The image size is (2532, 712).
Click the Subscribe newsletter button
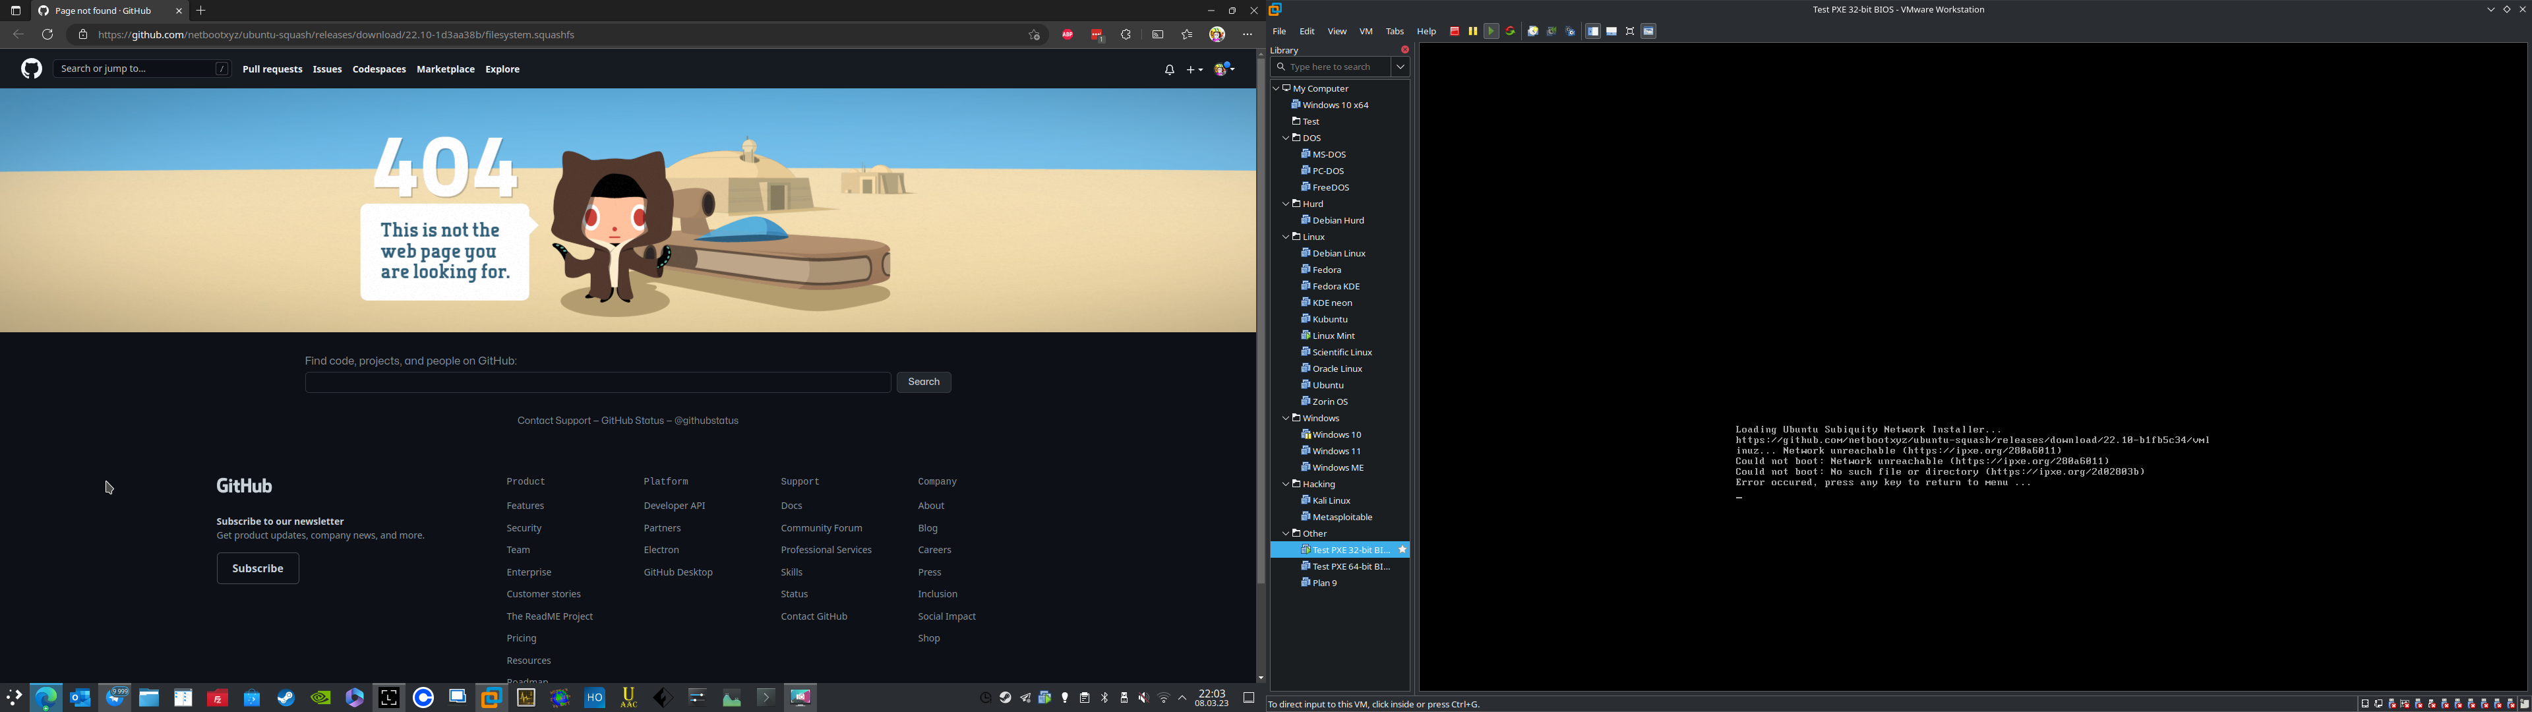tap(258, 568)
